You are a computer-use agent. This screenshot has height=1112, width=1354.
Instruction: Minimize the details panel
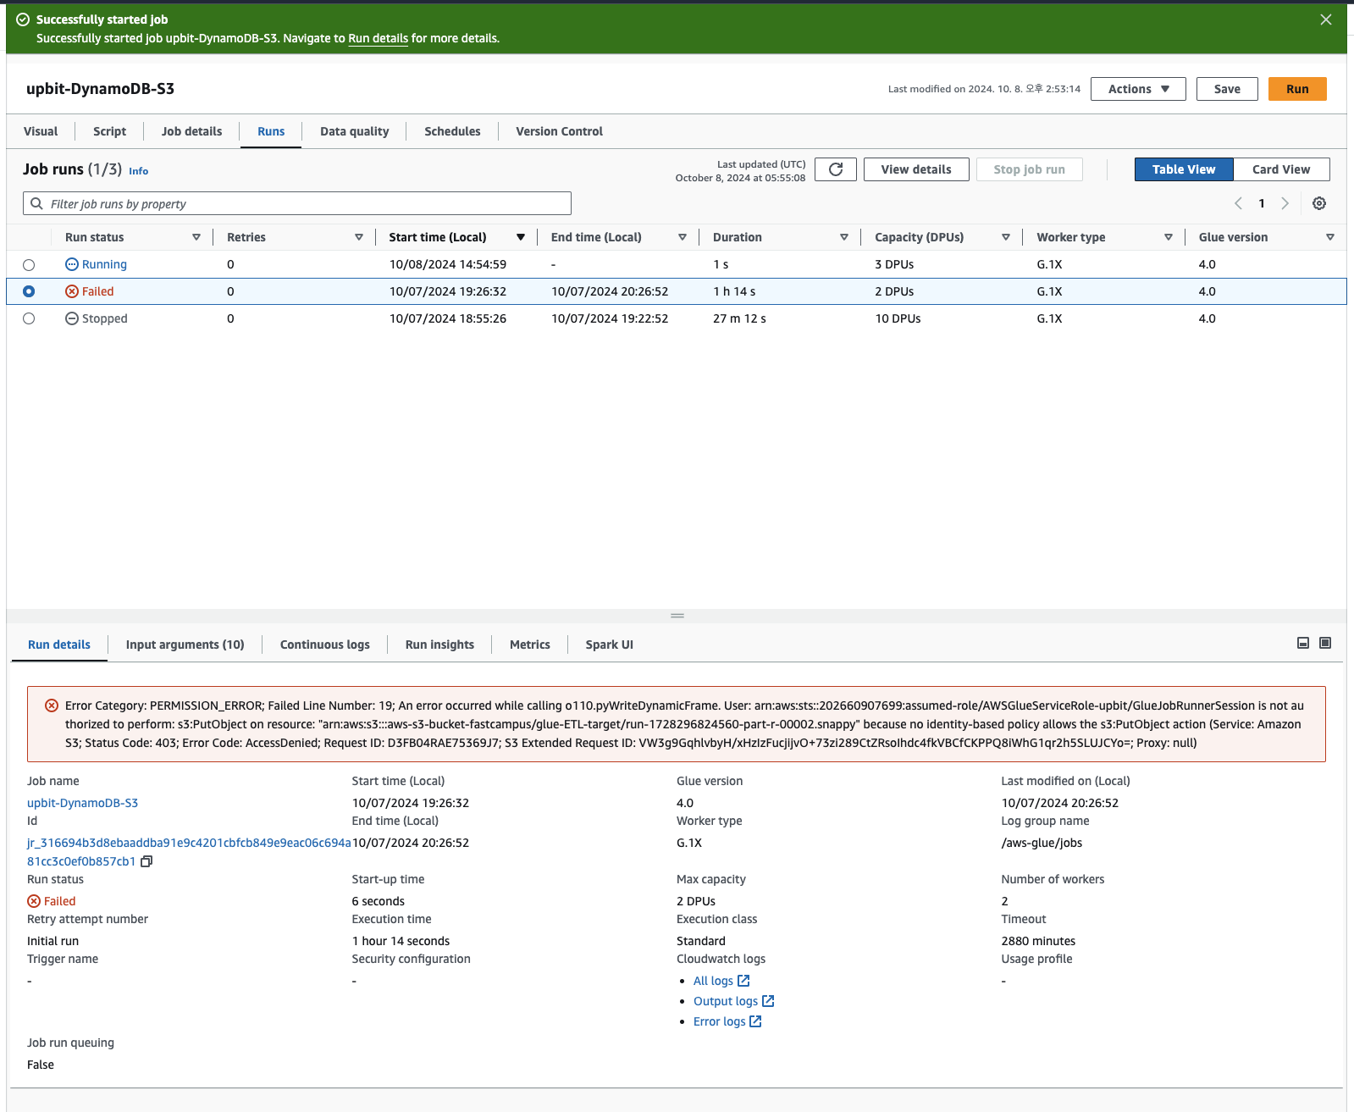coord(1303,643)
